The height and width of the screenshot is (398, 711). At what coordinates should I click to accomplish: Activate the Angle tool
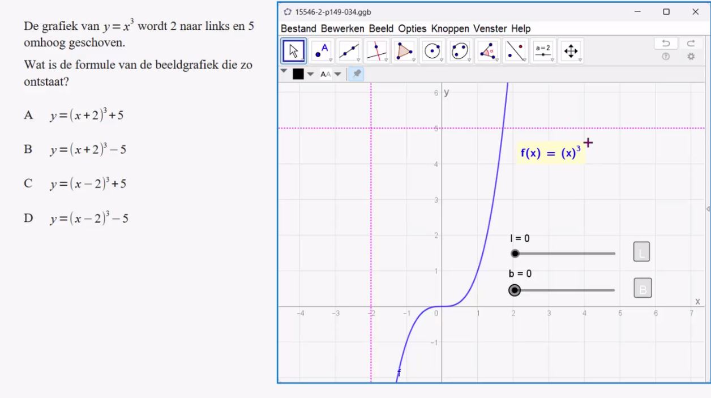point(487,52)
